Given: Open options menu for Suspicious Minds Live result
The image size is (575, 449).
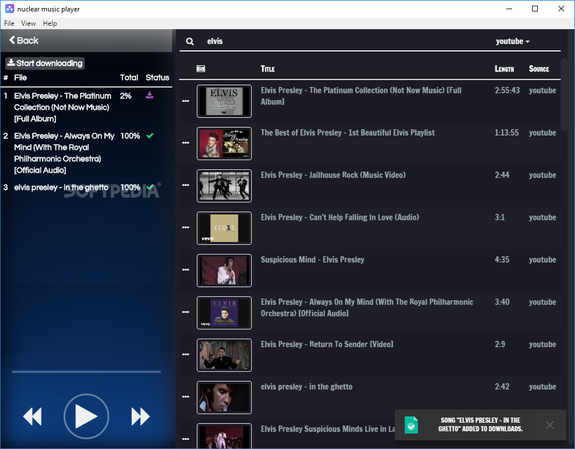Looking at the screenshot, I should [185, 439].
